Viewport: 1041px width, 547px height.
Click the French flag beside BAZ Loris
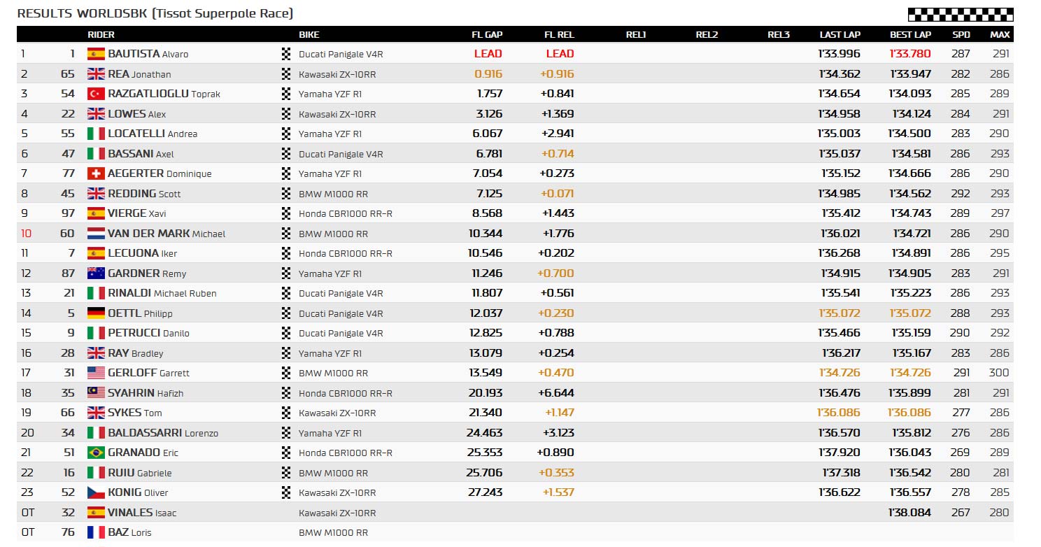96,532
